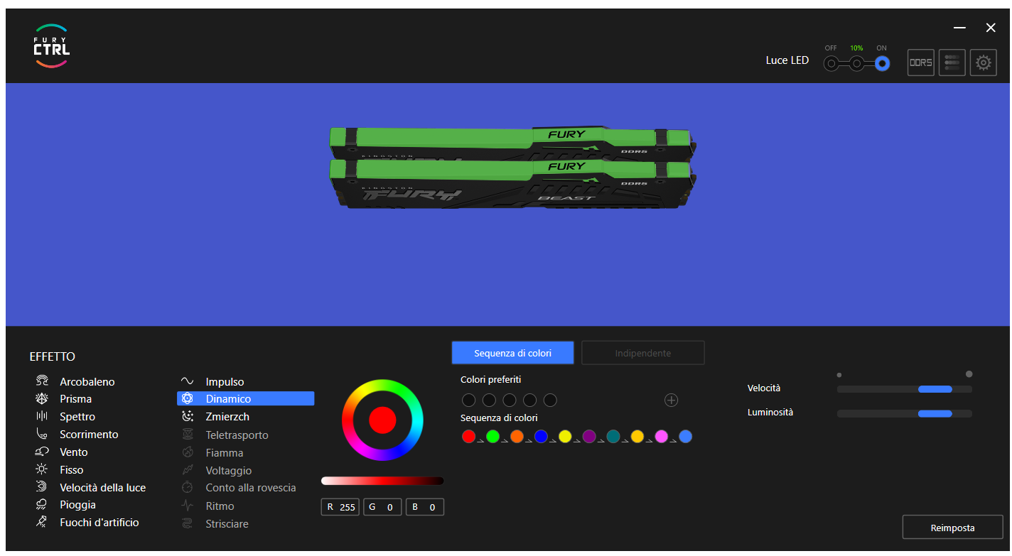Click the G value field
This screenshot has height=556, width=1012.
[382, 507]
